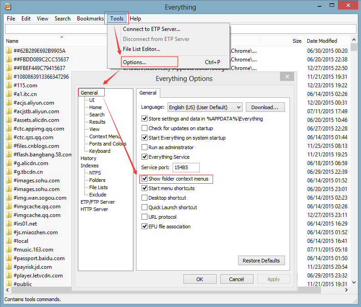This screenshot has width=361, height=307.
Task: Sort results by Name column header
Action: coord(12,41)
